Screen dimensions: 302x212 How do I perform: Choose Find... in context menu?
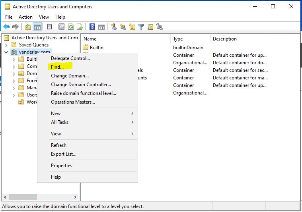click(x=88, y=67)
